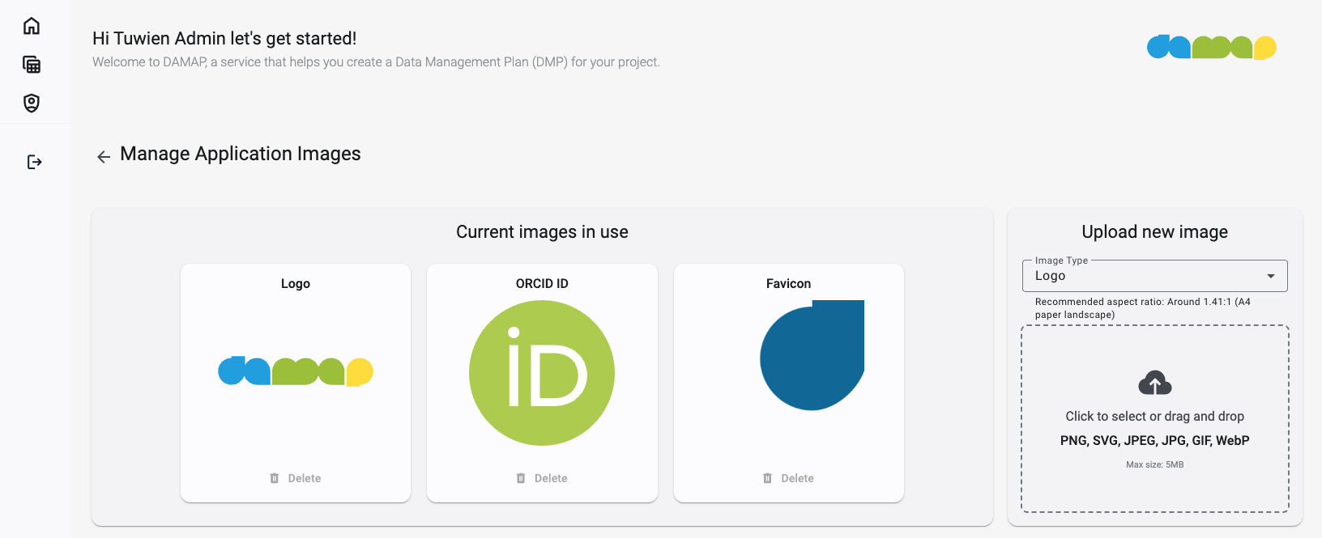Delete the Logo image

tap(296, 478)
